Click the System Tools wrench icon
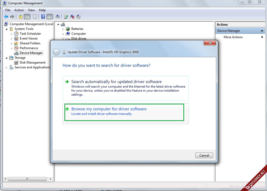Viewport: 267px width, 191px height. coord(11,29)
